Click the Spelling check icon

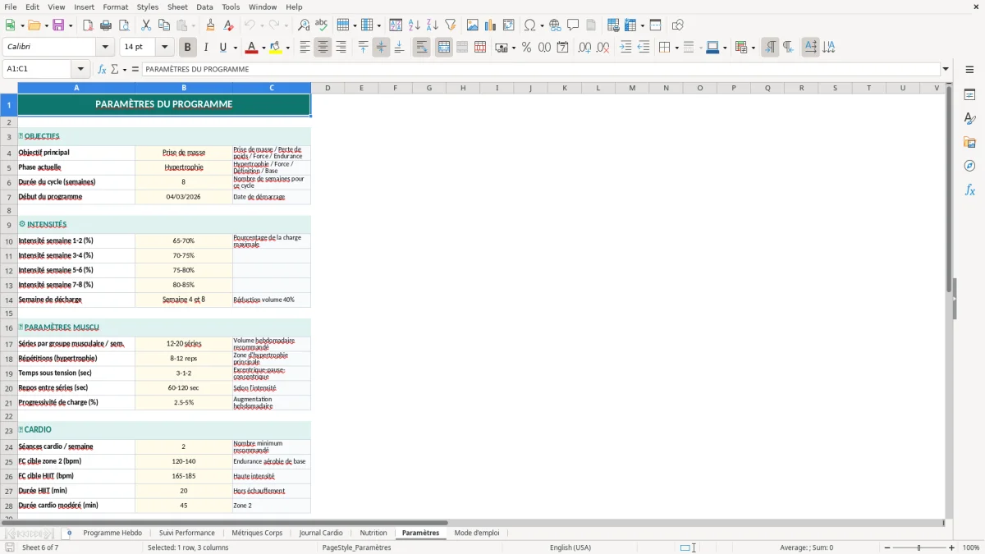click(x=322, y=25)
